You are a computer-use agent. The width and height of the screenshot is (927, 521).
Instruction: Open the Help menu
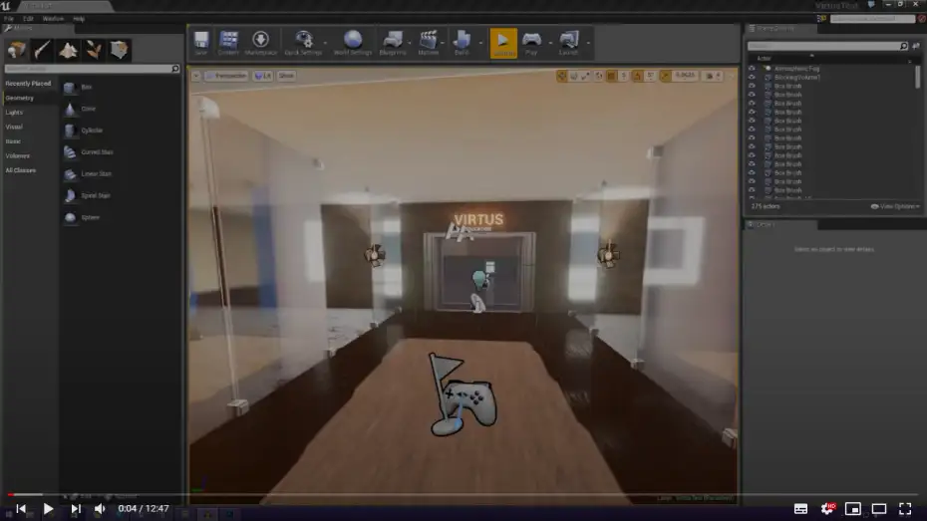79,19
